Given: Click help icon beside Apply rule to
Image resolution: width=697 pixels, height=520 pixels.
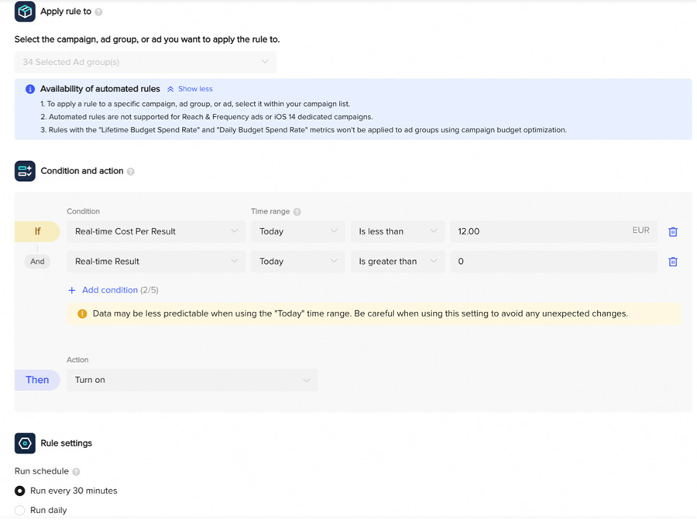Looking at the screenshot, I should [x=98, y=12].
